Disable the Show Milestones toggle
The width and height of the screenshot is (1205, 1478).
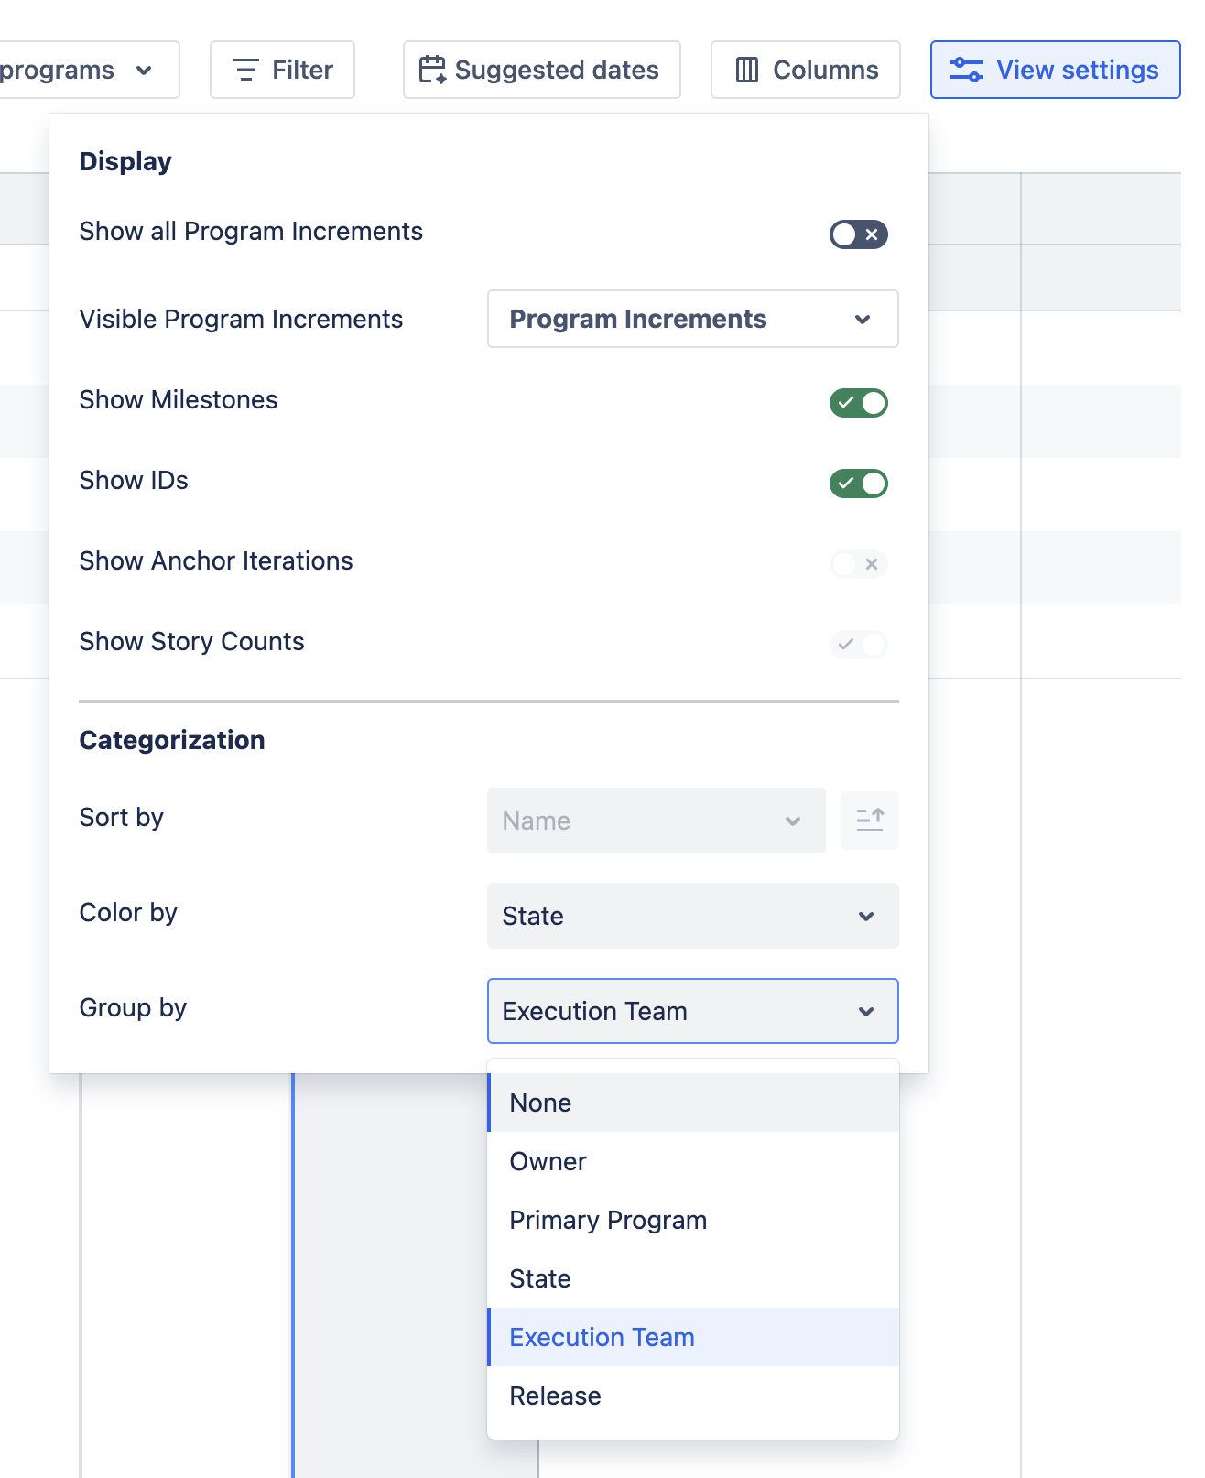pyautogui.click(x=858, y=403)
